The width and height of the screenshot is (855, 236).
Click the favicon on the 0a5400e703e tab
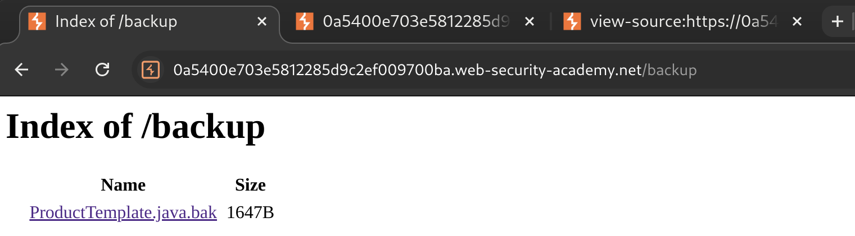[x=304, y=22]
